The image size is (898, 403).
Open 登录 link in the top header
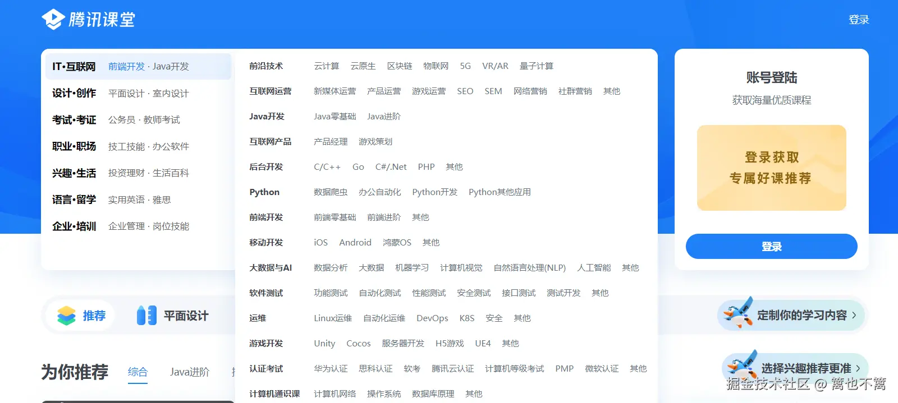(859, 20)
